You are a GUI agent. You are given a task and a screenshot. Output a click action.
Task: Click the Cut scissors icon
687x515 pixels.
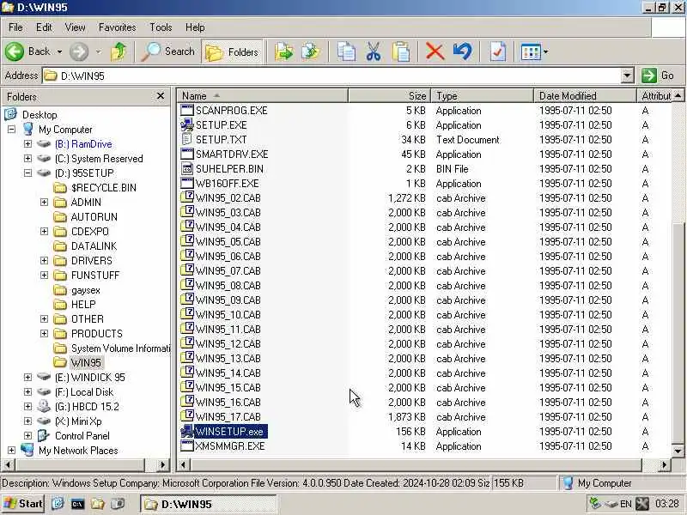coord(374,51)
